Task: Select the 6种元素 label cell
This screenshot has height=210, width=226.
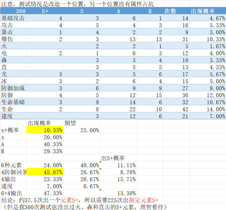Action: [x=11, y=165]
